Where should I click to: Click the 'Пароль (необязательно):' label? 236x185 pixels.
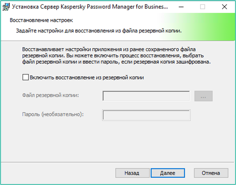coord(53,114)
